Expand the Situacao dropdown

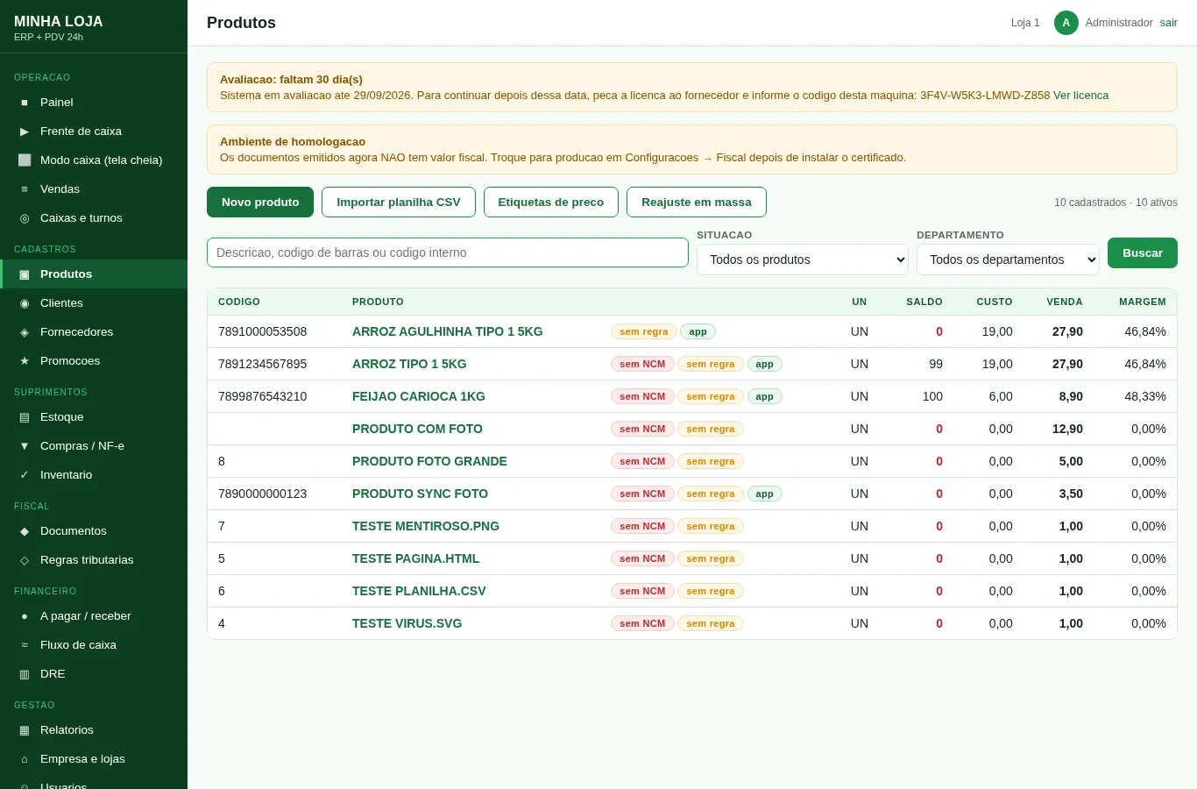(x=803, y=259)
